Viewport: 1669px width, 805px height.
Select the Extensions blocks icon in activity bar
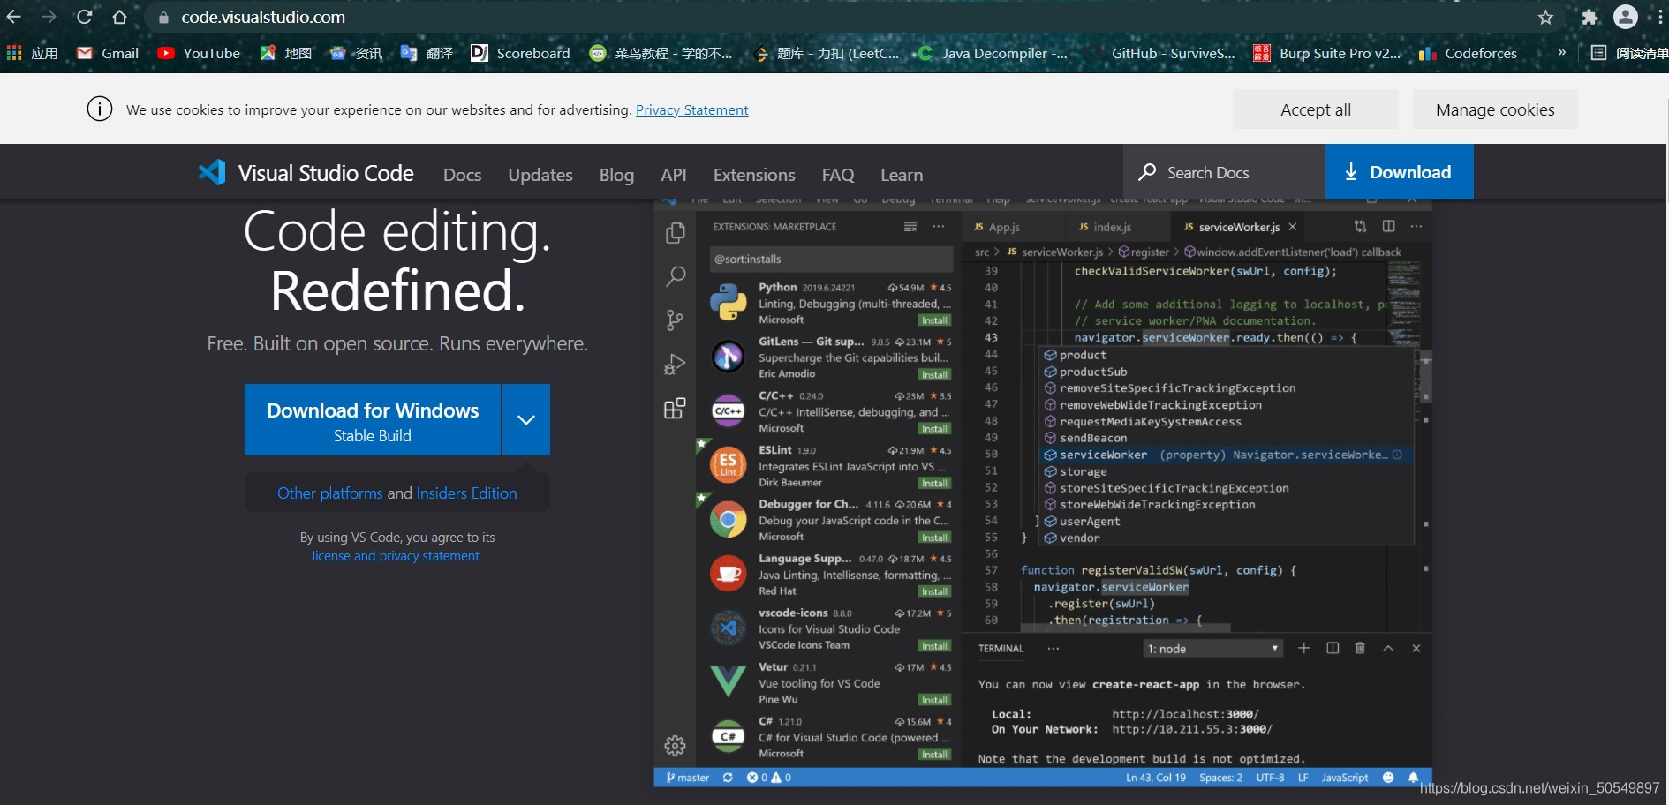click(676, 408)
